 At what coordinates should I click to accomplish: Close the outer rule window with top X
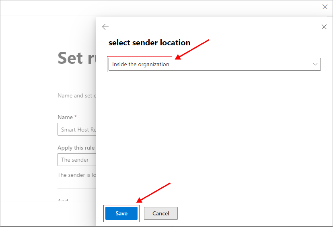[x=325, y=7]
